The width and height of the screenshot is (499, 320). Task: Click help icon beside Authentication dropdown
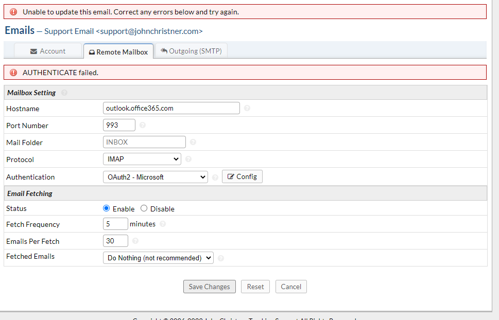(x=215, y=177)
